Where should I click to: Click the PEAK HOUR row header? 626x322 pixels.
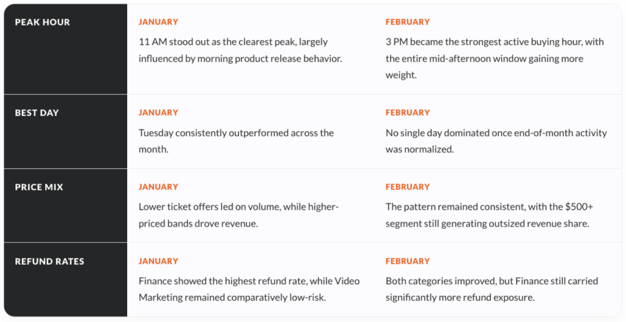tap(42, 22)
